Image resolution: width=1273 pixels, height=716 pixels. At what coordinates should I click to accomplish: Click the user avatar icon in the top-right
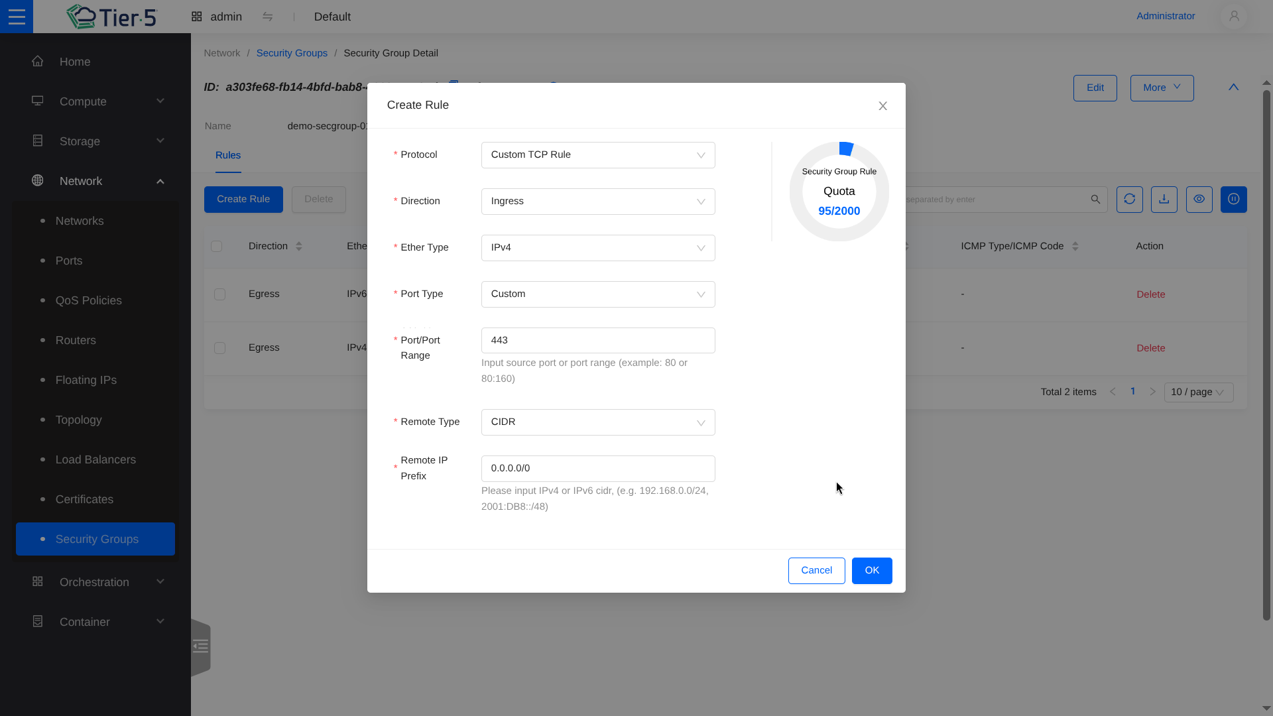click(x=1234, y=17)
